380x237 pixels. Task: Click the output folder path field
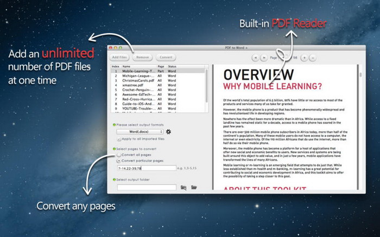[147, 187]
